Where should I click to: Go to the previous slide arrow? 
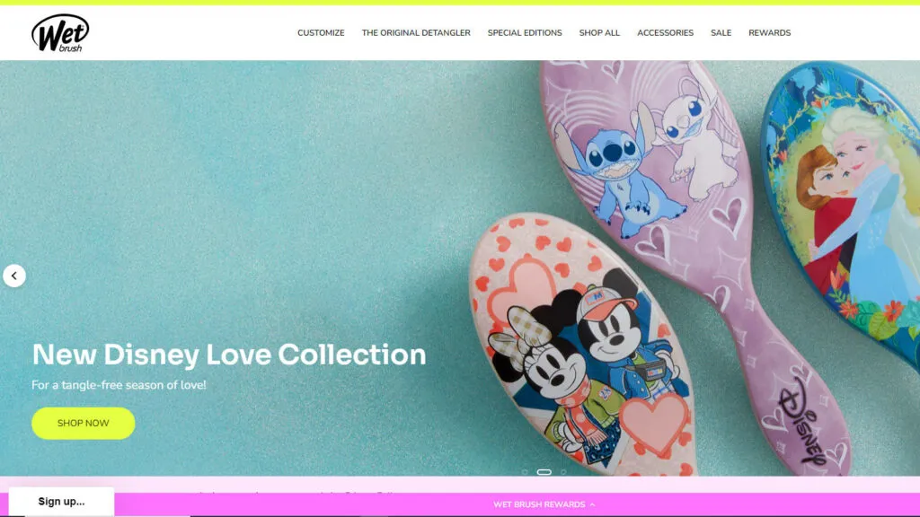point(14,276)
